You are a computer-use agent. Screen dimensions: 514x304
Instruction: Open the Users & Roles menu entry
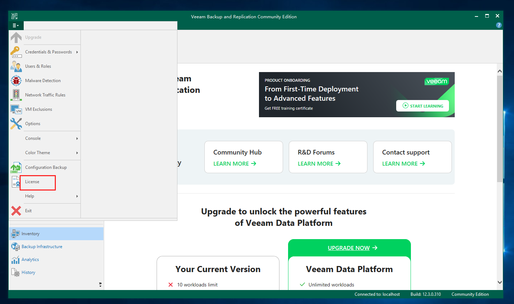tap(45, 66)
